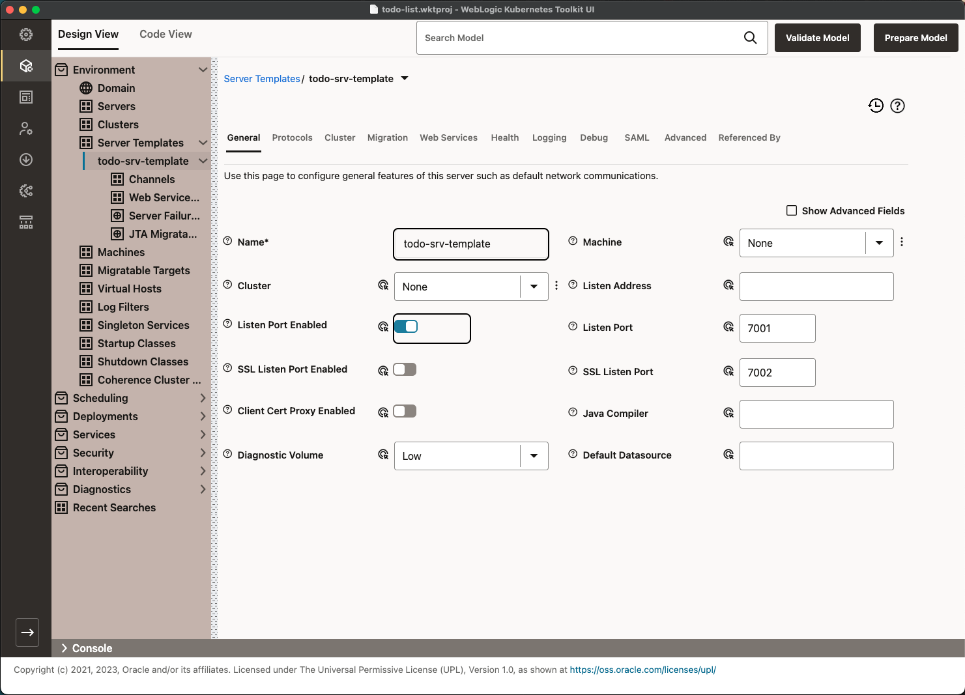
Task: Switch to the Migration tab
Action: [388, 137]
